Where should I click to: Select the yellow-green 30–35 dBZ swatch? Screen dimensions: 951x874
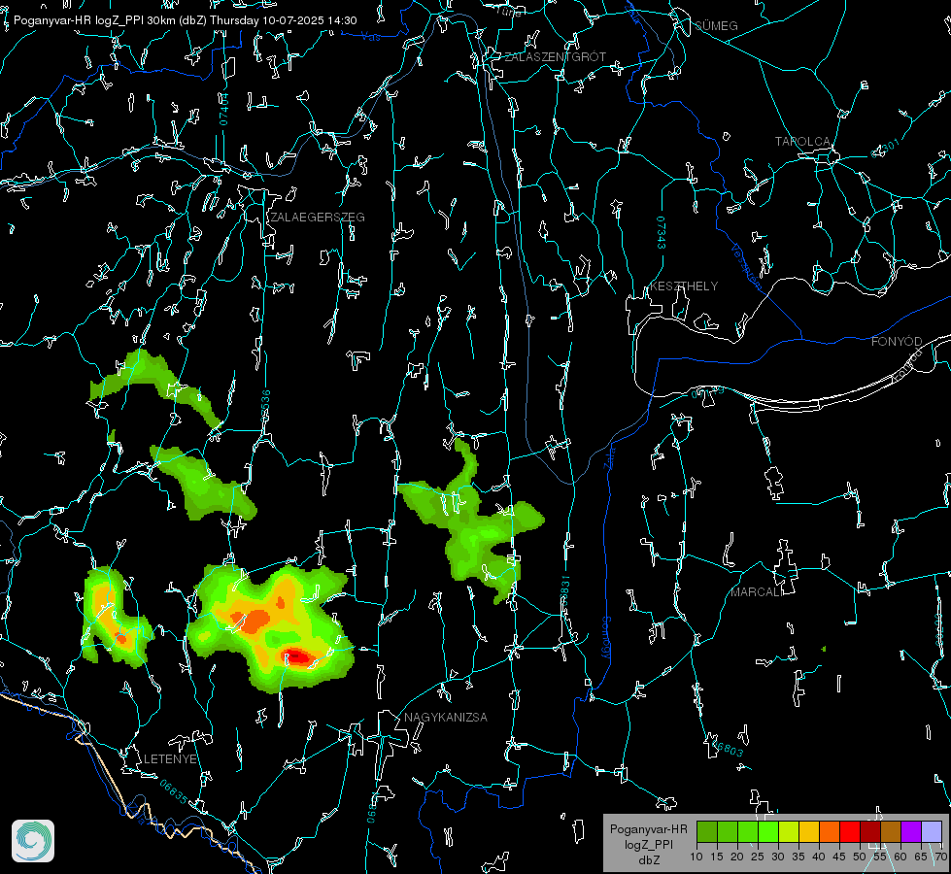coord(789,831)
